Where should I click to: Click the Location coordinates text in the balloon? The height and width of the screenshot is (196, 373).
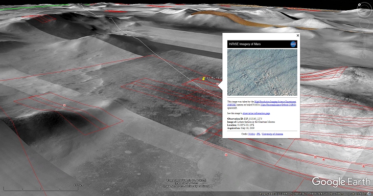[x=241, y=125]
